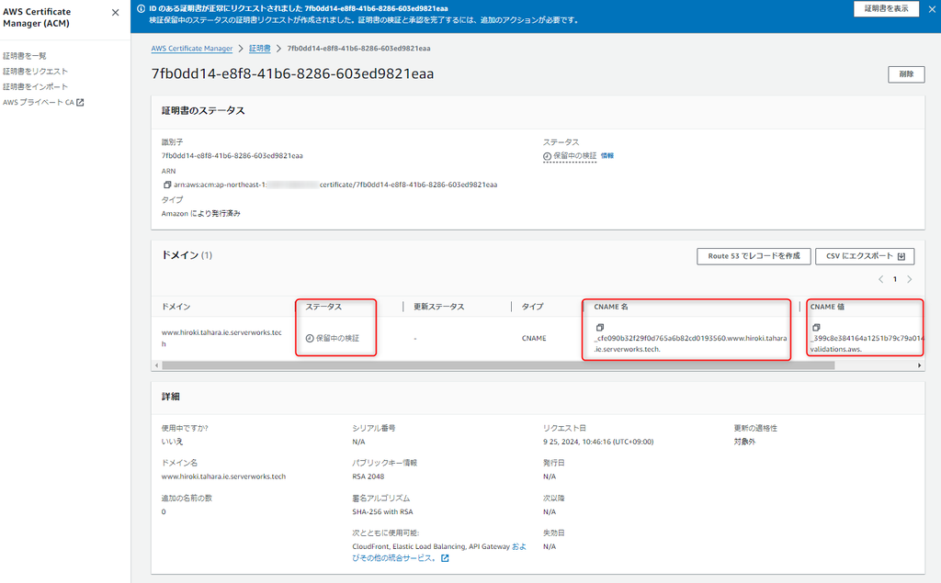Click the pending clock icon in domain row
941x583 pixels.
tap(310, 338)
